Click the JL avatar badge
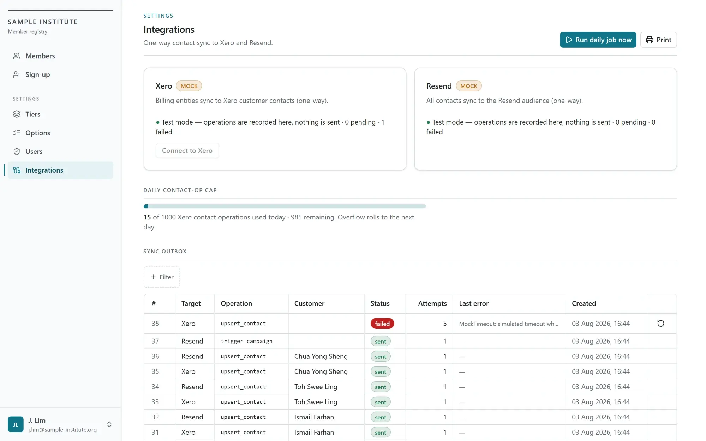 click(x=16, y=424)
